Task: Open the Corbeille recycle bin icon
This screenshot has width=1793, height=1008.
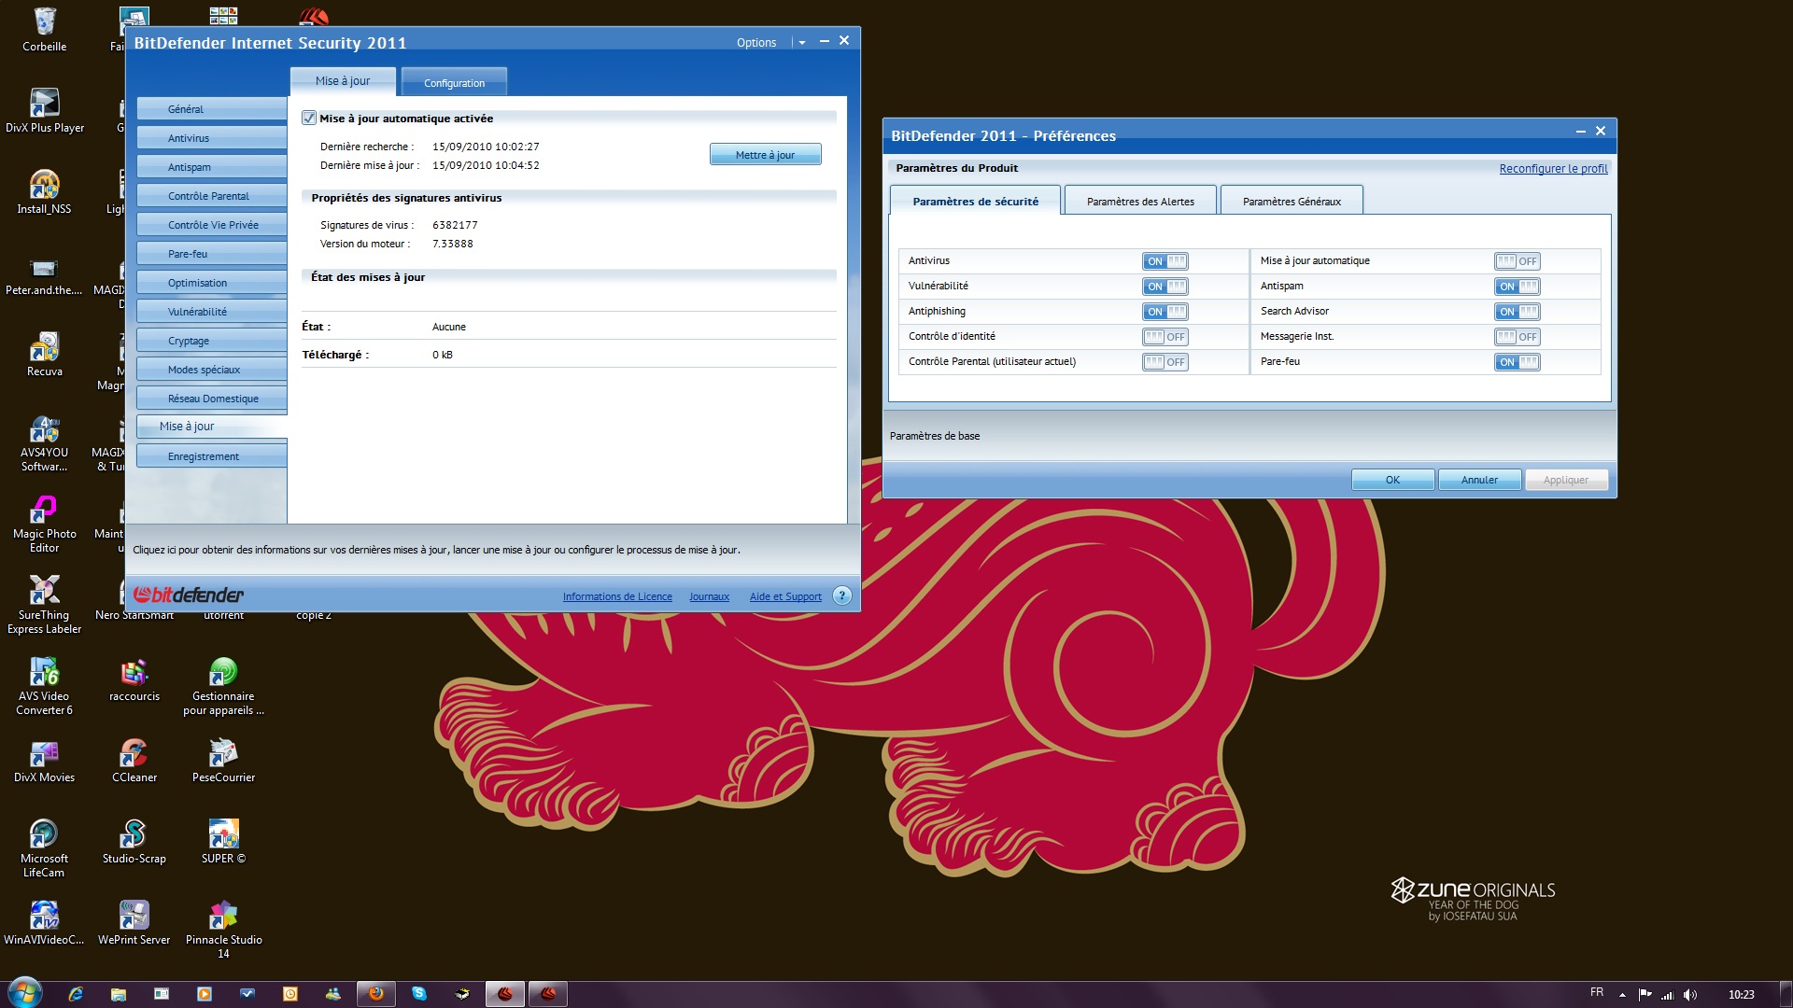Action: point(44,29)
